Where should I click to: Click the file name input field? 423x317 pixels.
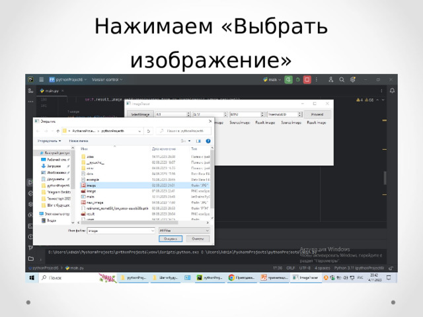pos(121,230)
